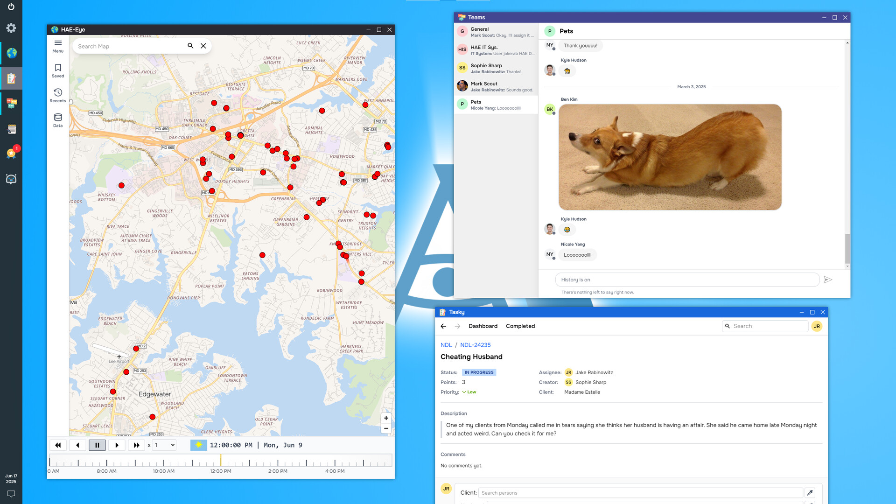896x504 pixels.
Task: Pause the map timeline playback
Action: [97, 445]
